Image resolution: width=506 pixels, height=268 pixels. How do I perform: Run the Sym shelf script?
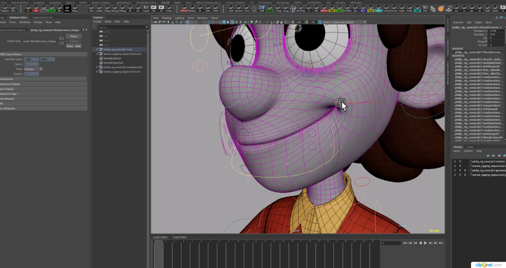(x=355, y=9)
